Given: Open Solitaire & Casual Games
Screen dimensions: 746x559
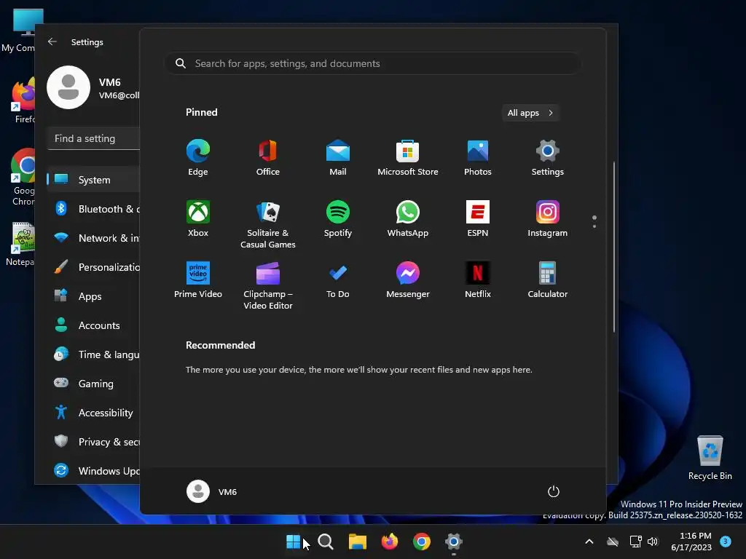Looking at the screenshot, I should [x=268, y=225].
